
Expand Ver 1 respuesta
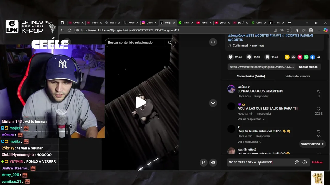click(250, 142)
